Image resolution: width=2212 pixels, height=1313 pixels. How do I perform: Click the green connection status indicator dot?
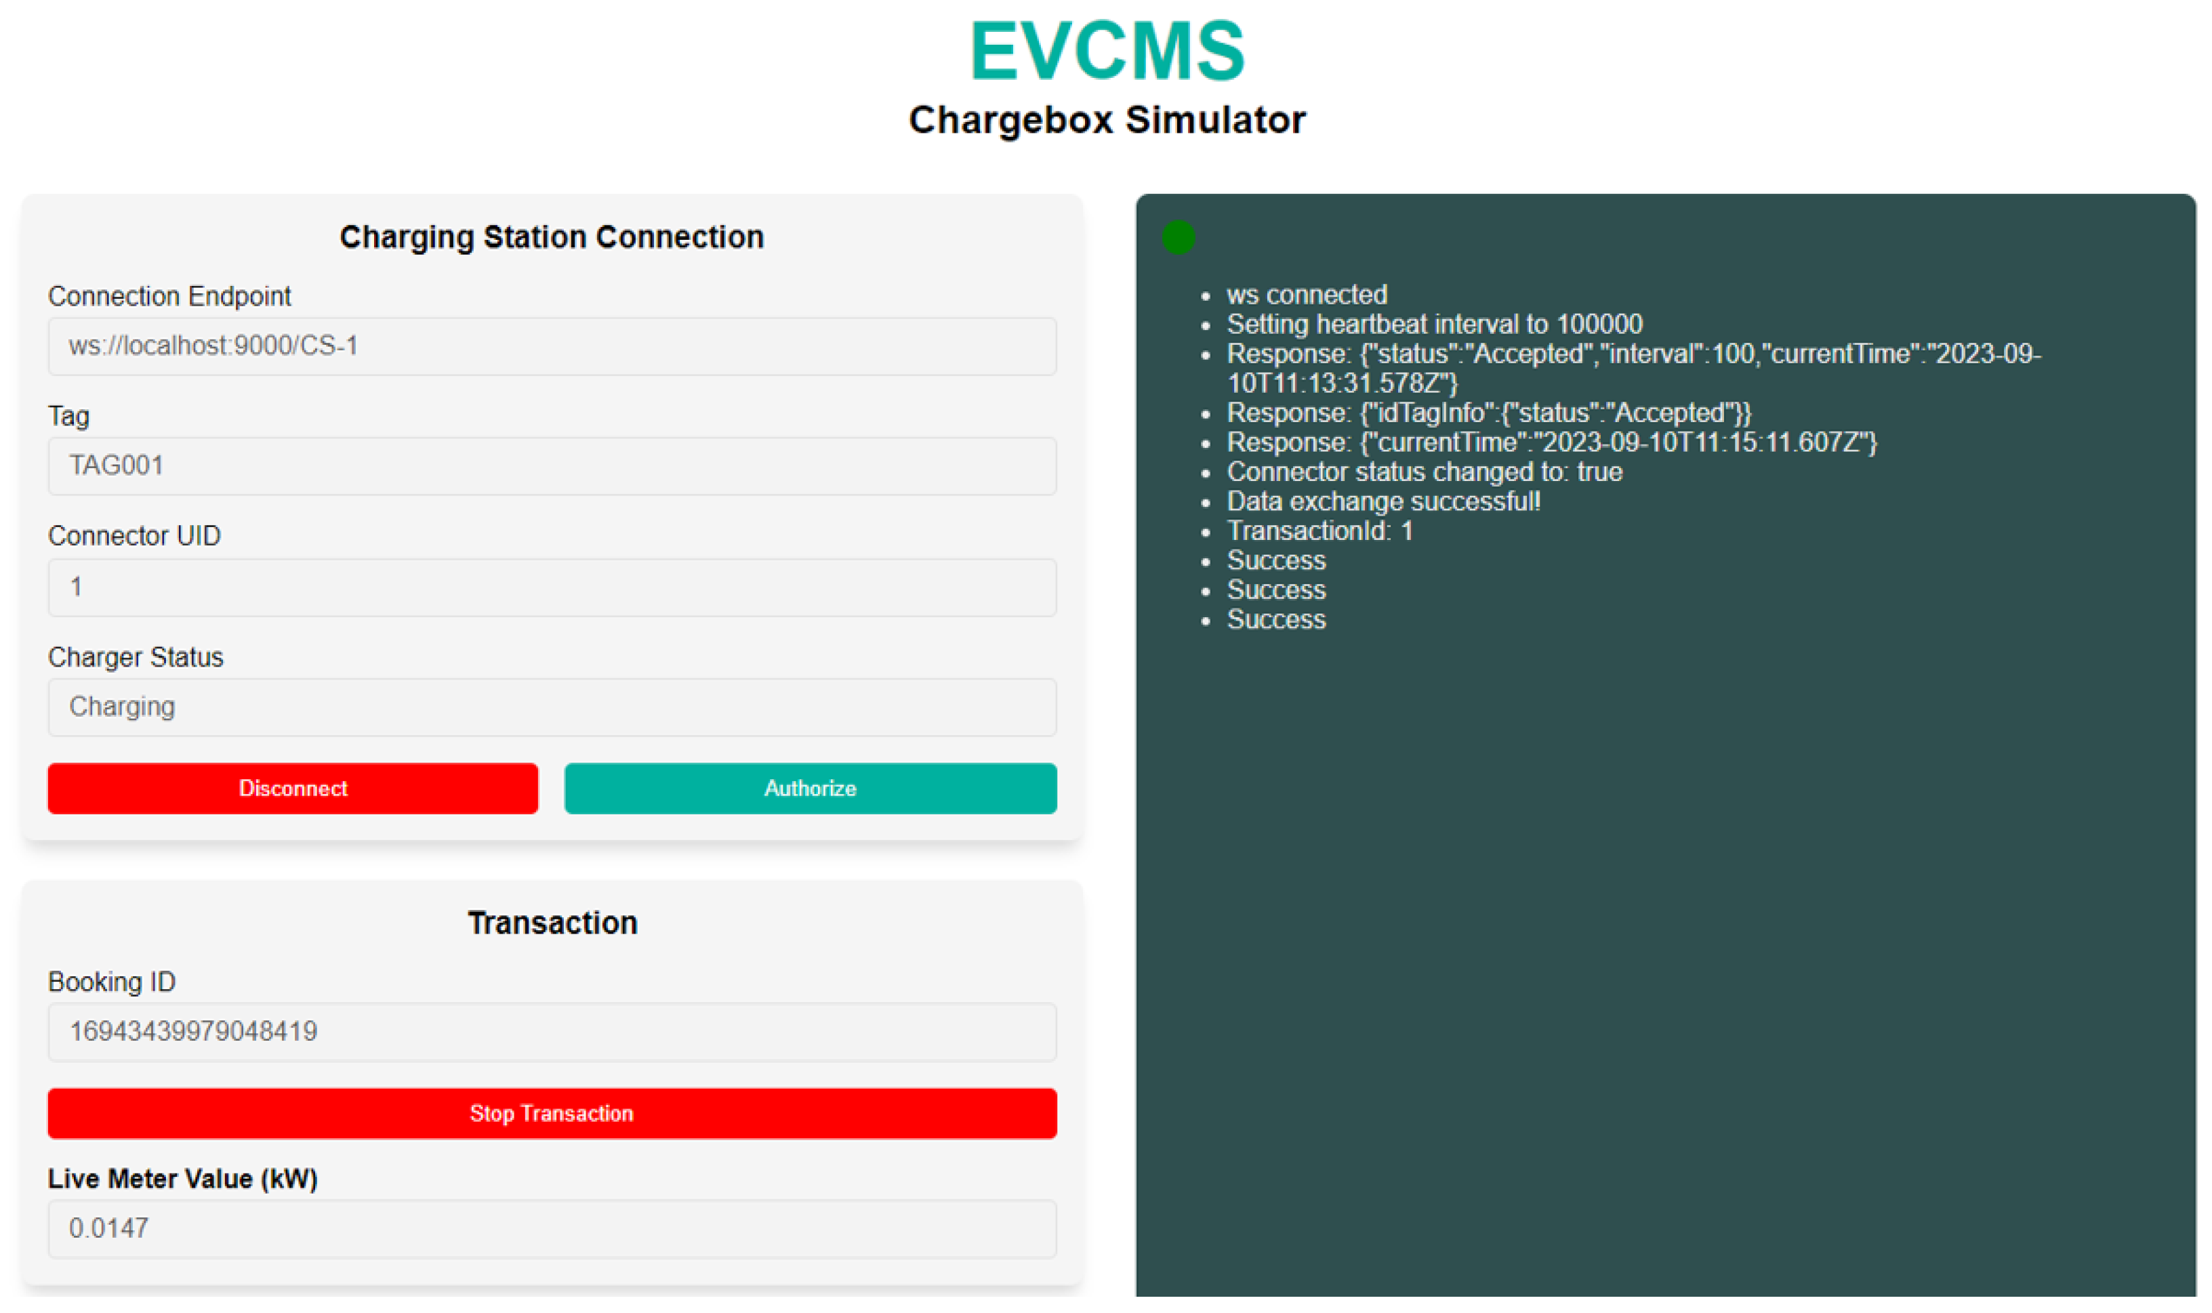pos(1178,237)
